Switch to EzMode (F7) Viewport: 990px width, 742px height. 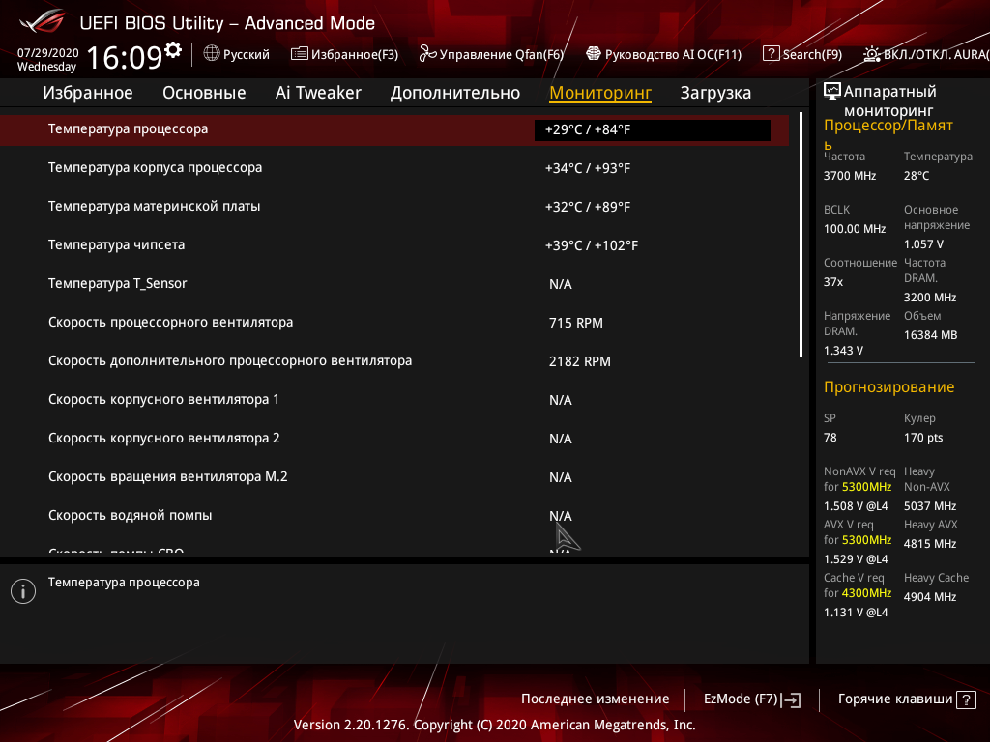pyautogui.click(x=752, y=699)
